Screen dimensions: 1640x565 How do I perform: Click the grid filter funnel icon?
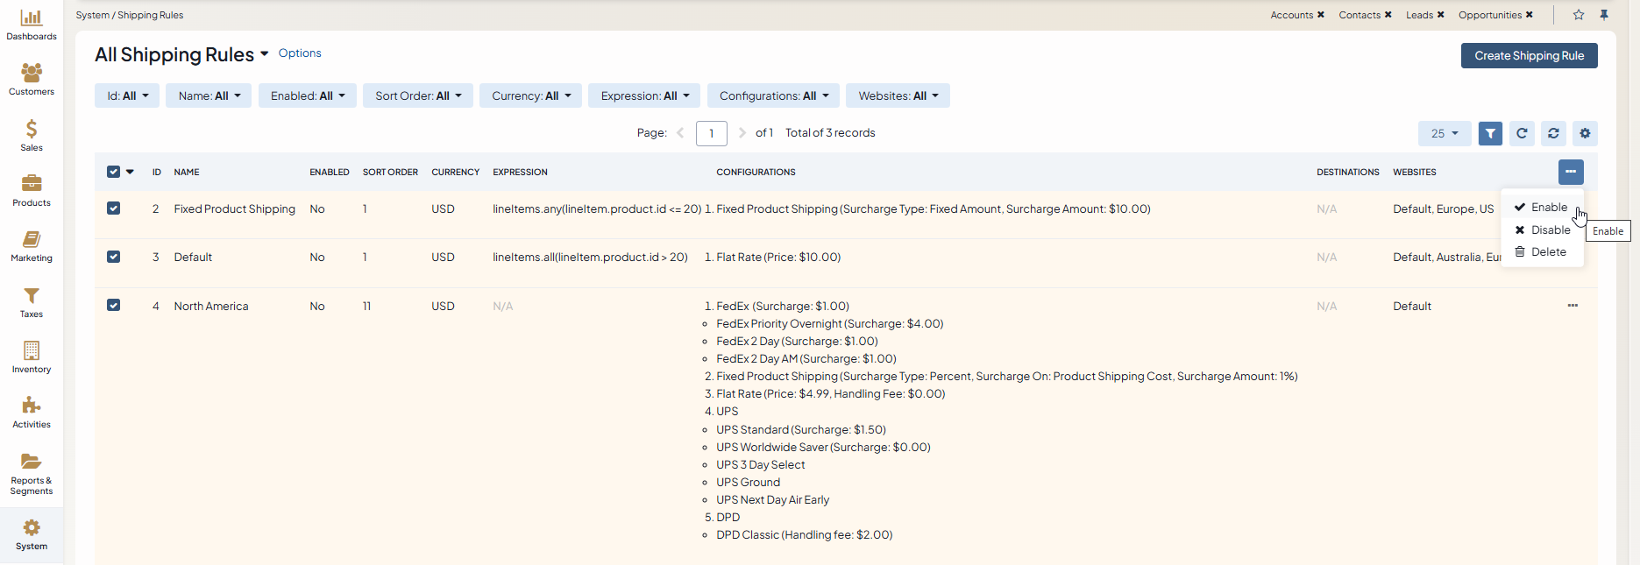[x=1490, y=133]
